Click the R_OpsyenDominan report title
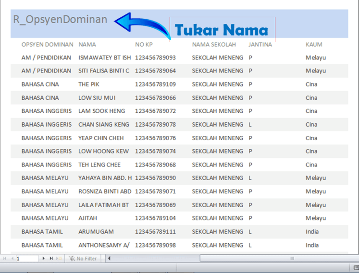The height and width of the screenshot is (273, 359). pyautogui.click(x=60, y=20)
